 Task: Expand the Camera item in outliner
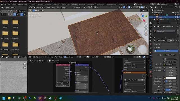[x=155, y=15]
